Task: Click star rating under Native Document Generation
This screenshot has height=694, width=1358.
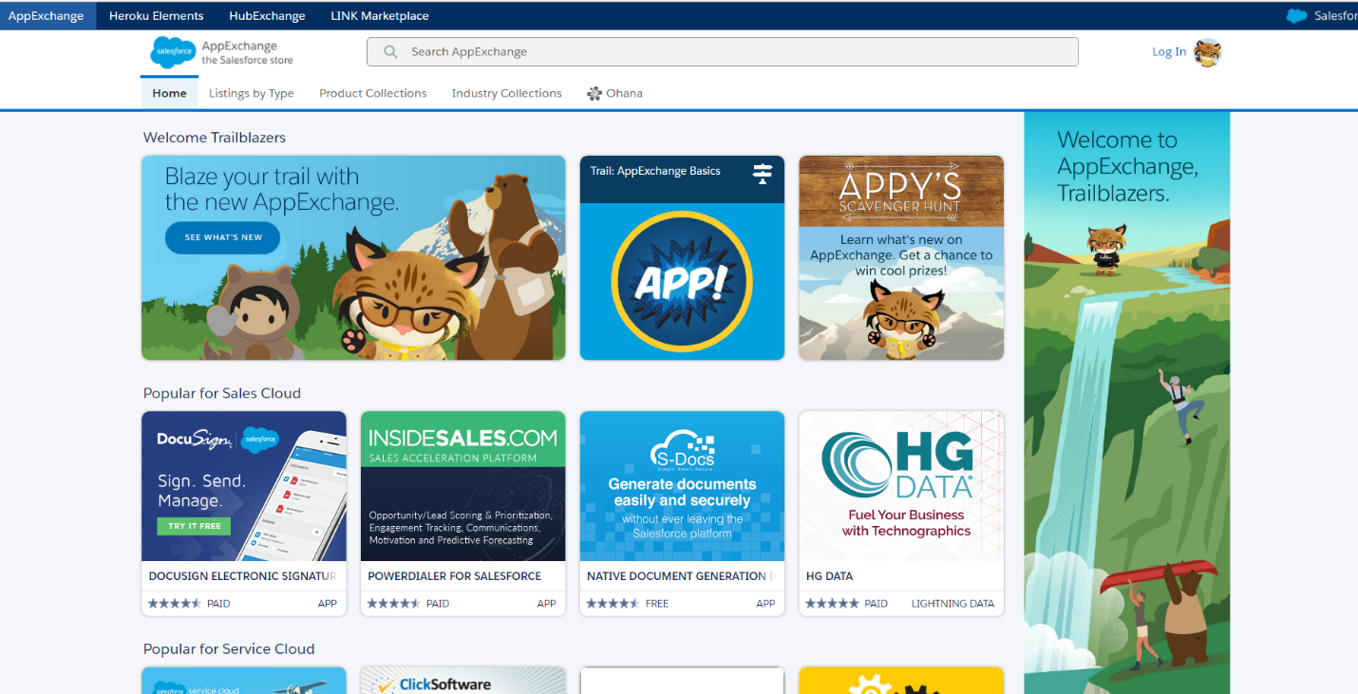Action: pyautogui.click(x=613, y=604)
